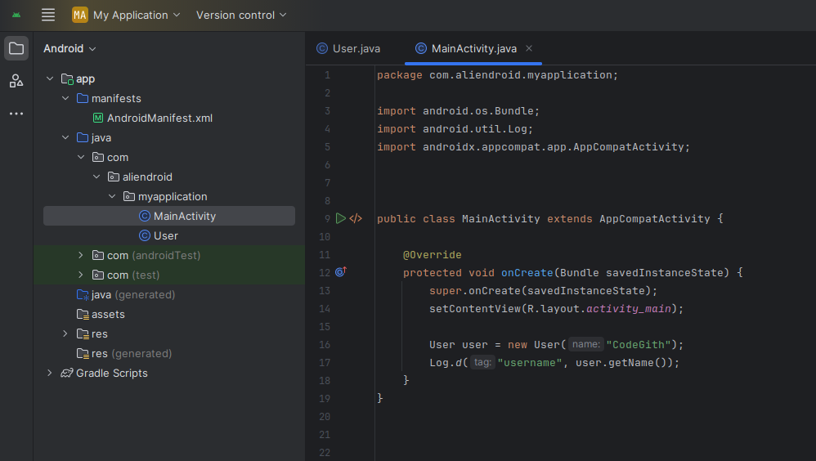Viewport: 816px width, 461px height.
Task: Click the override gutter icon on line 12
Action: (341, 272)
